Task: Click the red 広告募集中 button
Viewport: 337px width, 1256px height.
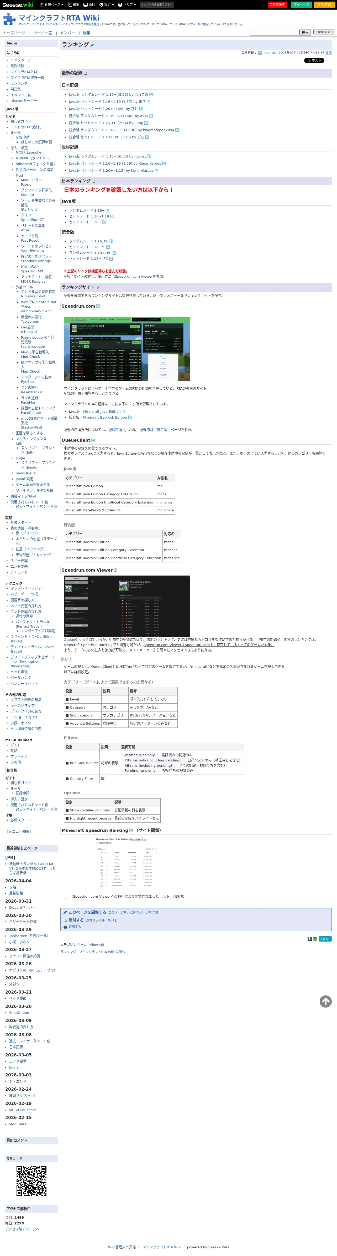Action: [x=278, y=4]
